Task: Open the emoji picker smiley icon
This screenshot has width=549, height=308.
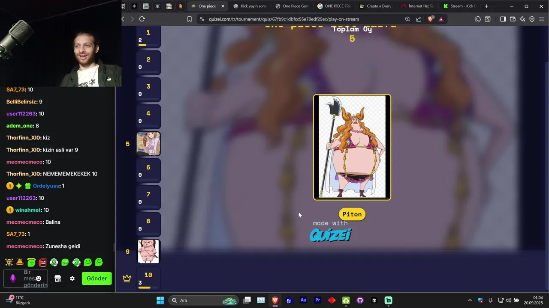Action: click(x=39, y=278)
